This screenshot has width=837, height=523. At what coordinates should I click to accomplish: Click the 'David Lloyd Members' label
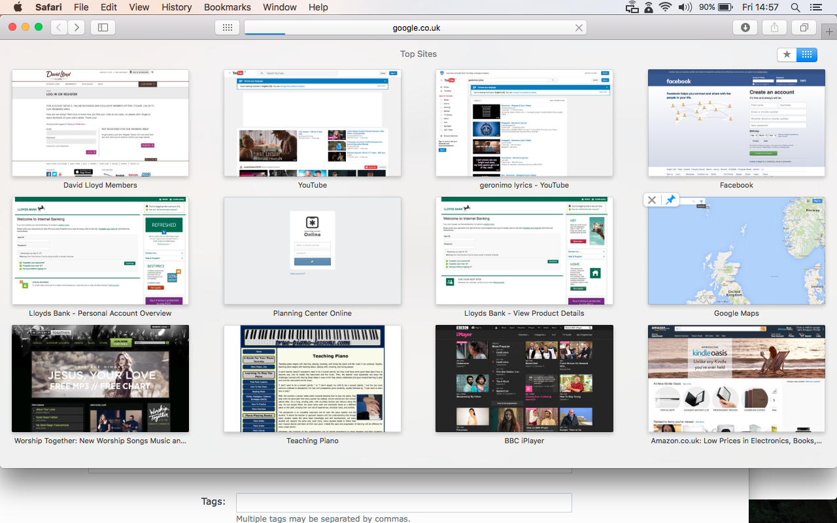pyautogui.click(x=100, y=185)
